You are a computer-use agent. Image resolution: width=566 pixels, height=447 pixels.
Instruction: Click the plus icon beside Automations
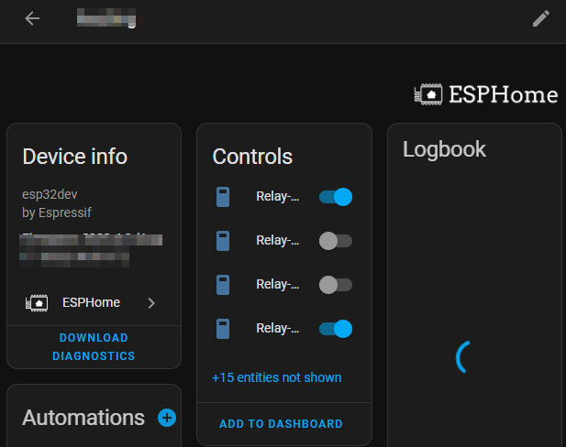(x=167, y=418)
